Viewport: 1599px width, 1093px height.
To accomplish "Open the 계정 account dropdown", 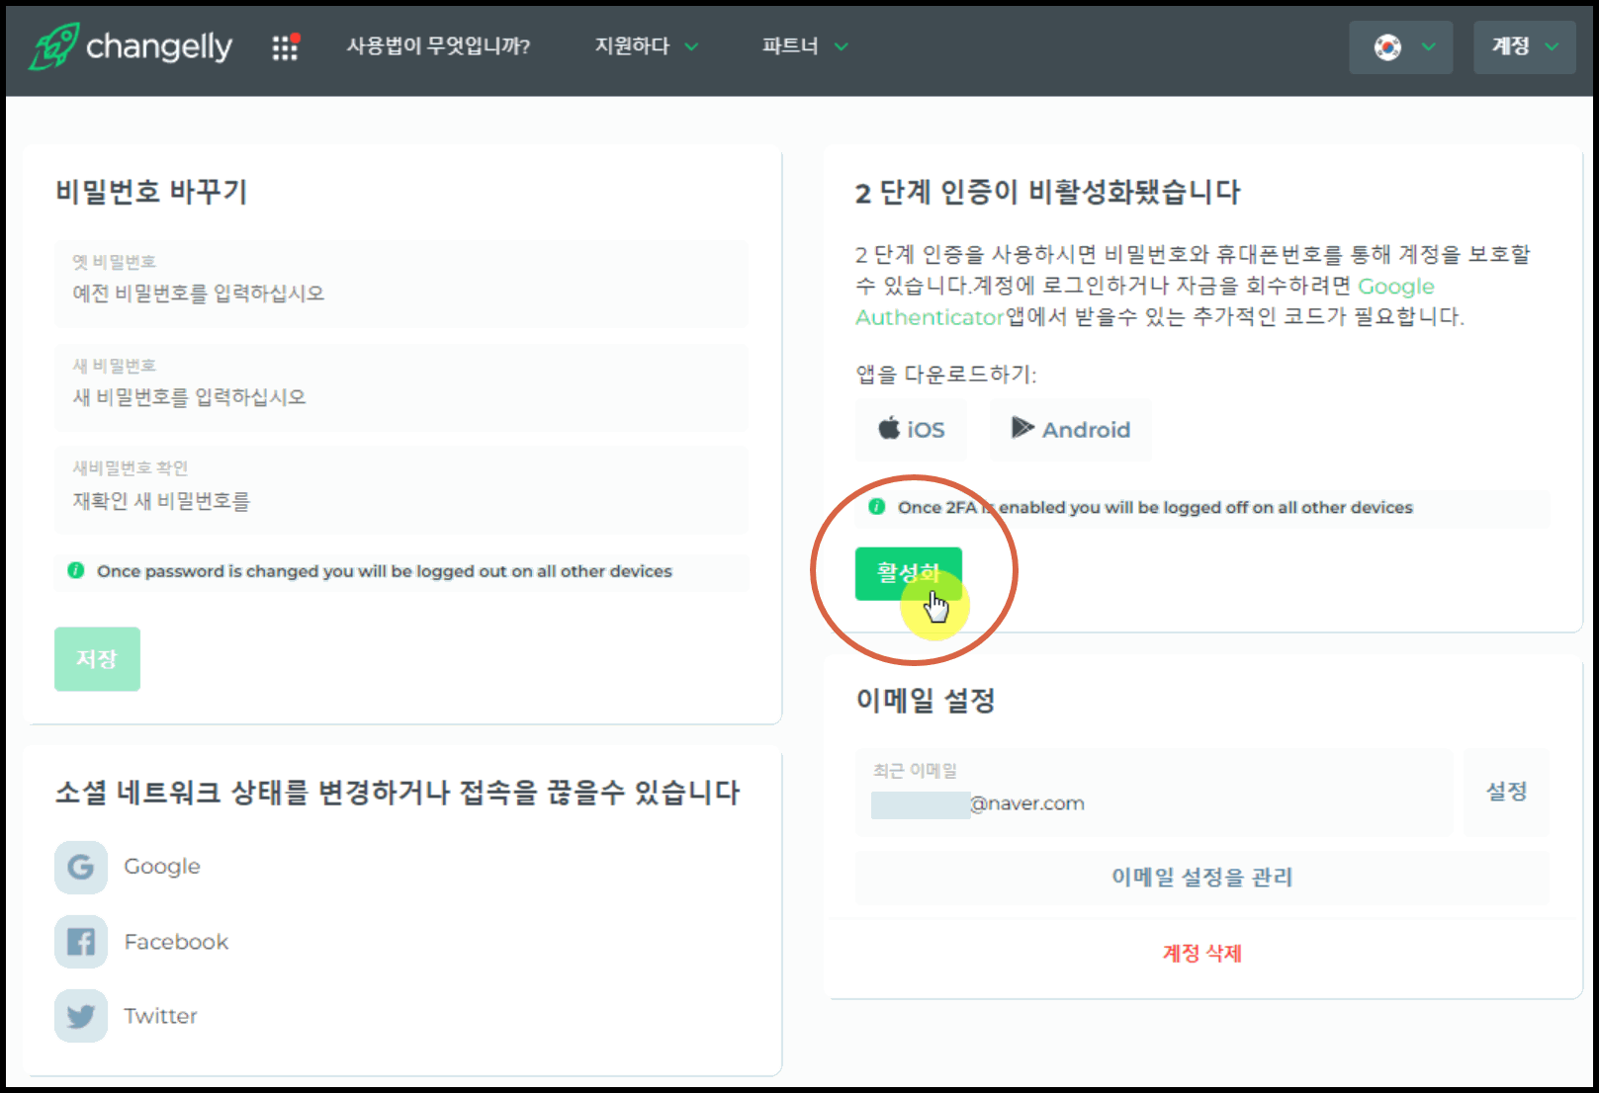I will click(x=1521, y=45).
